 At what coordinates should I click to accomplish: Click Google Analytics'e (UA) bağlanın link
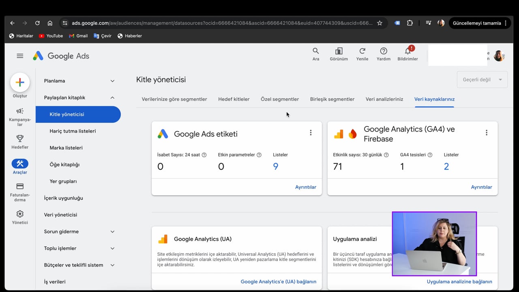point(279,281)
